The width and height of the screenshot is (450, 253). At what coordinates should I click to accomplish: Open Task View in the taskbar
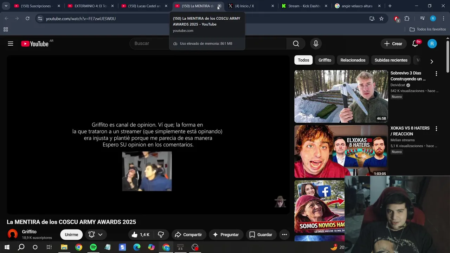tap(49, 247)
